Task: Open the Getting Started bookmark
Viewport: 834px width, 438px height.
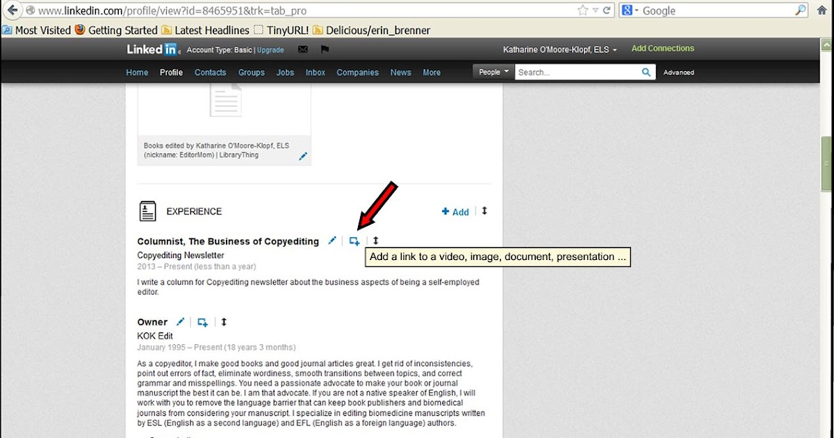Action: 116,30
